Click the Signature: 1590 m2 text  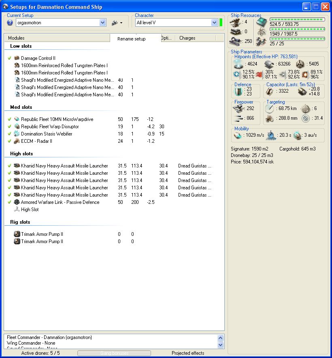[249, 149]
